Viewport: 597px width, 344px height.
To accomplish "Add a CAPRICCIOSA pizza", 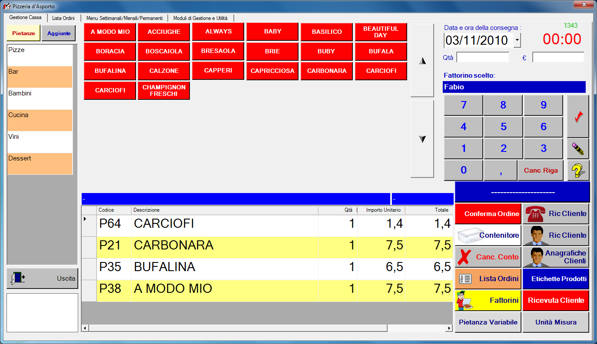I will click(272, 71).
